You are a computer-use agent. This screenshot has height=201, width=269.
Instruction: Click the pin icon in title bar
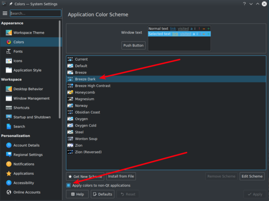point(11,4)
